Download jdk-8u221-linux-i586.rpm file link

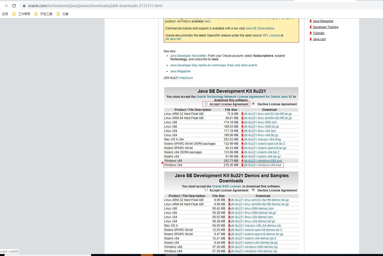260,122
